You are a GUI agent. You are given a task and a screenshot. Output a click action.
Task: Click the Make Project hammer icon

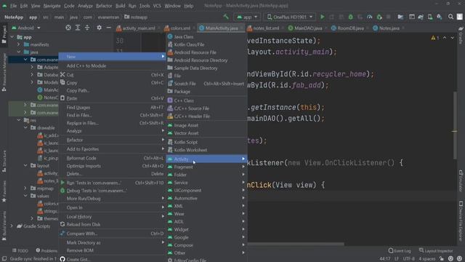point(226,17)
